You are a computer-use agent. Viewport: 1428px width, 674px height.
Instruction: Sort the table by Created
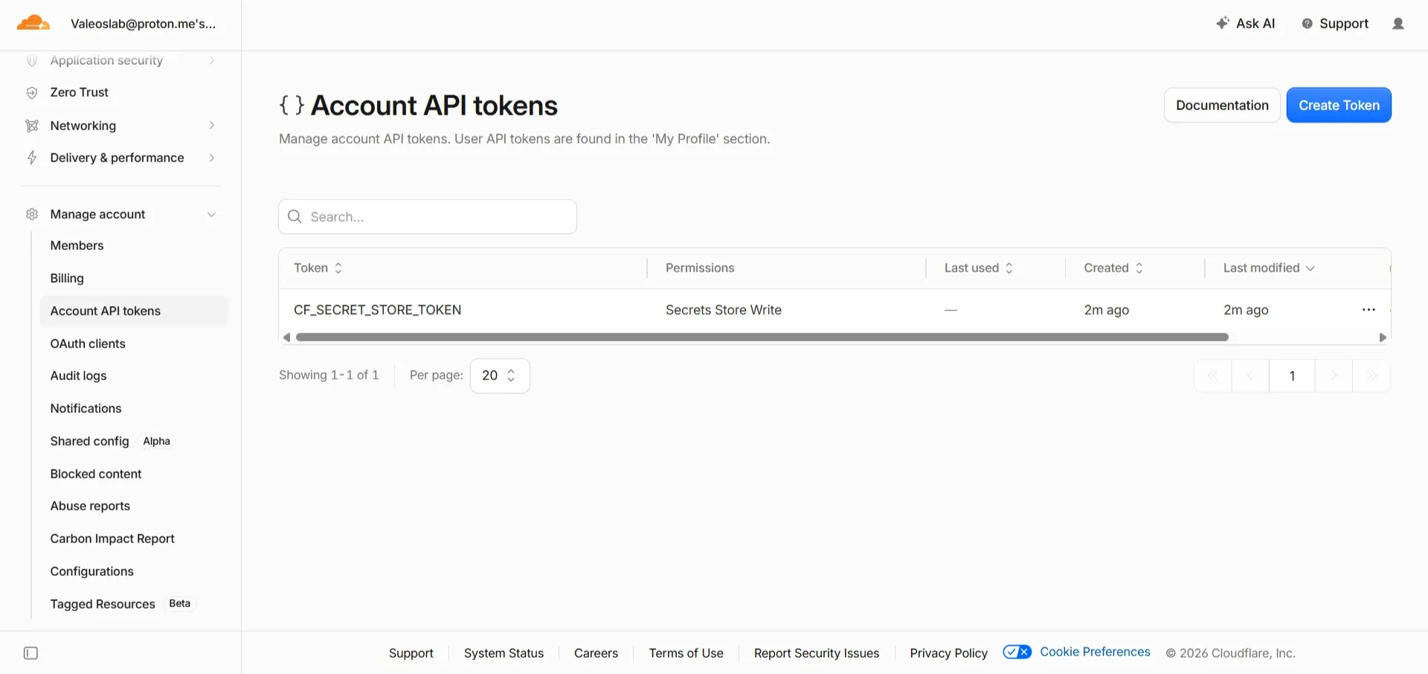pyautogui.click(x=1113, y=268)
